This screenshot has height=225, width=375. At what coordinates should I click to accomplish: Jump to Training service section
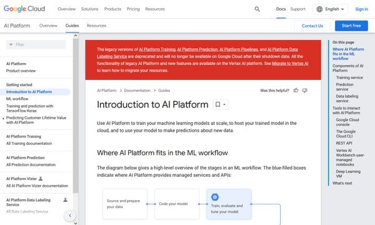coord(349,77)
